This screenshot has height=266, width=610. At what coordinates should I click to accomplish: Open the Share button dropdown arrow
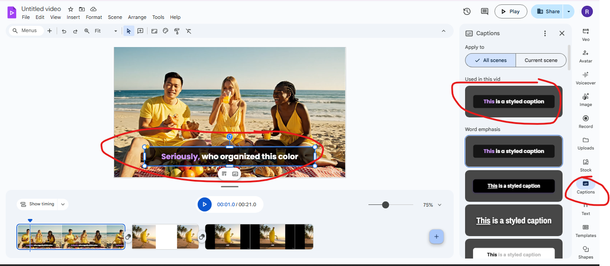569,11
